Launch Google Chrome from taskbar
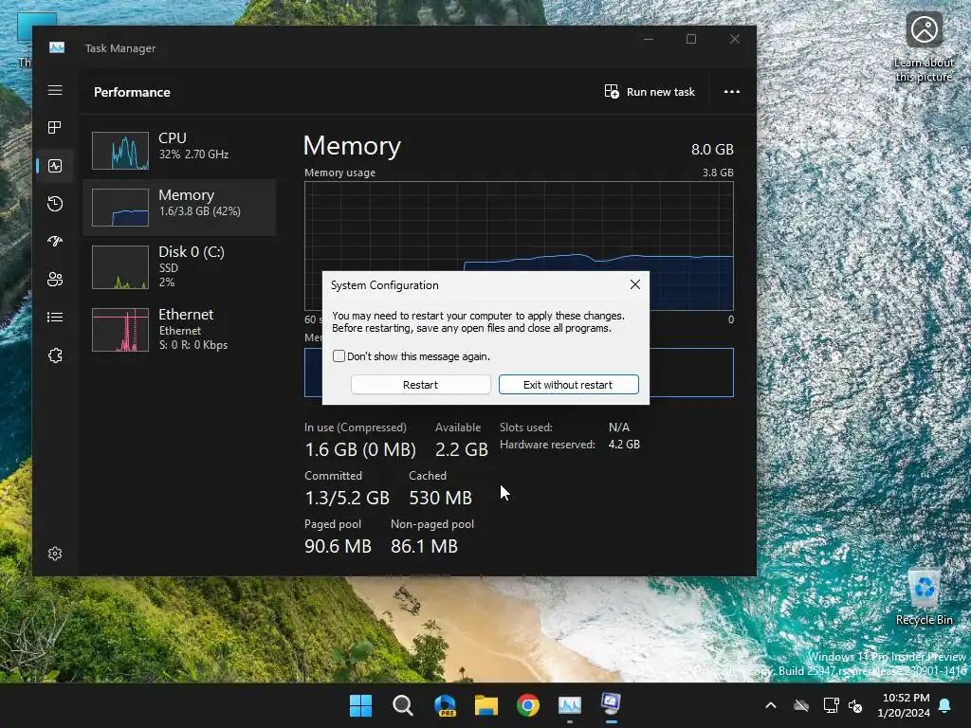This screenshot has height=728, width=971. click(528, 705)
